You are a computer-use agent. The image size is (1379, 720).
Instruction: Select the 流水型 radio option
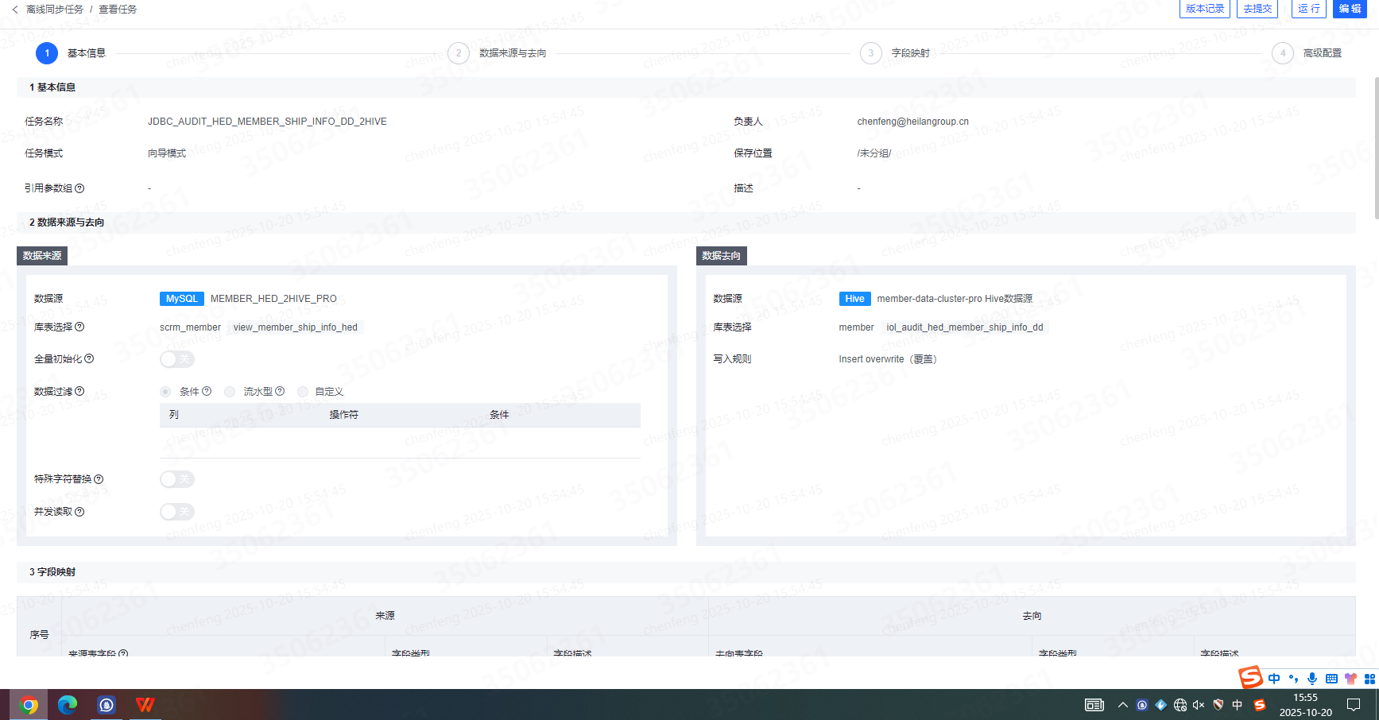click(x=230, y=392)
